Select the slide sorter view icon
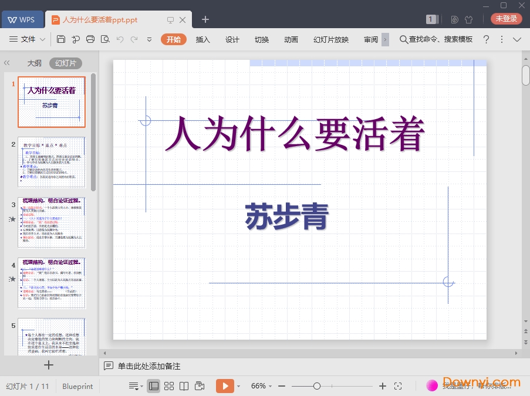Image resolution: width=530 pixels, height=396 pixels. click(169, 386)
